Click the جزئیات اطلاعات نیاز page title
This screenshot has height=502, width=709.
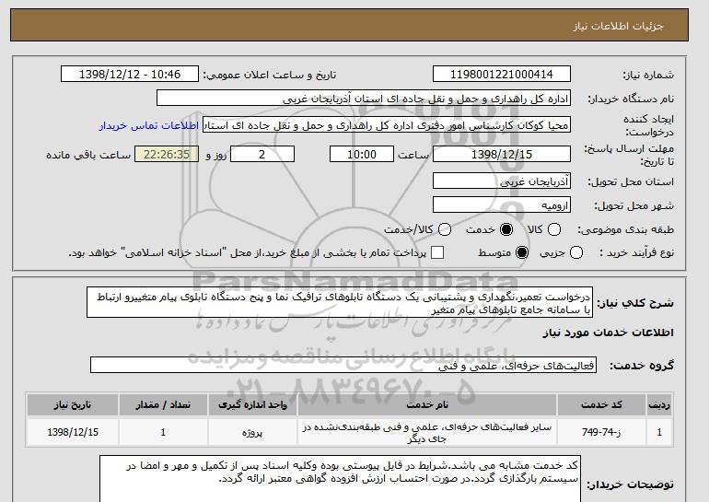(618, 26)
